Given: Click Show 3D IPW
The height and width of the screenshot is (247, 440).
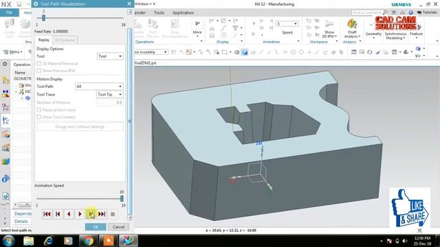Looking at the screenshot, I should 329,30.
